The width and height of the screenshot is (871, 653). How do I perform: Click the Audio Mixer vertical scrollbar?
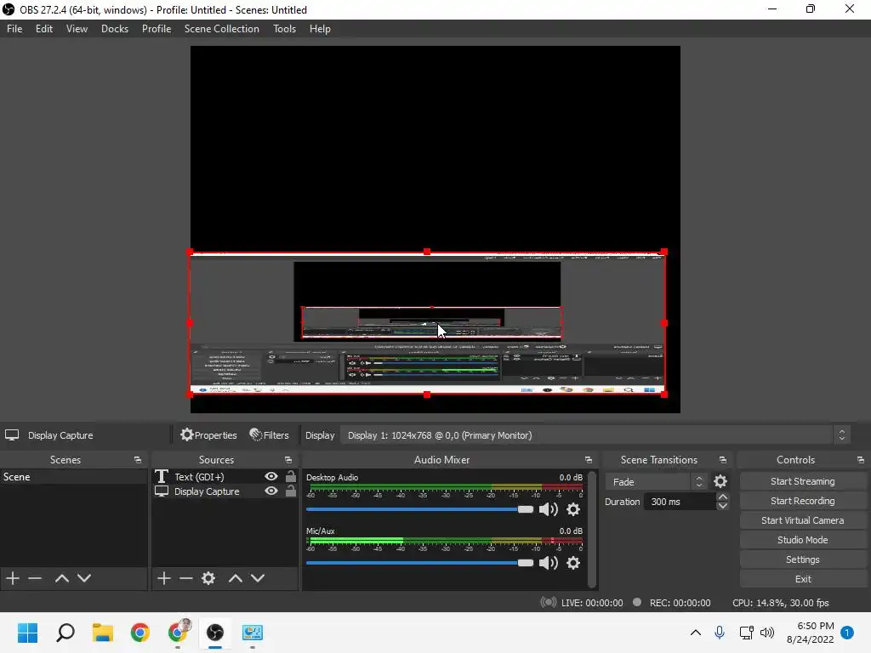tap(592, 529)
